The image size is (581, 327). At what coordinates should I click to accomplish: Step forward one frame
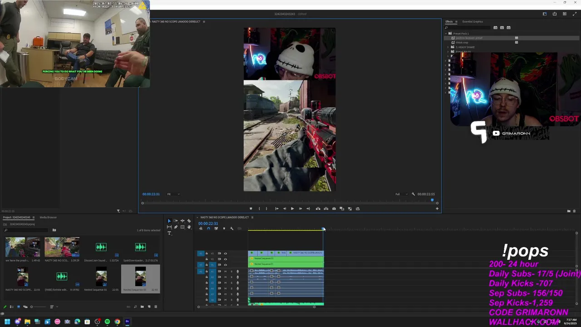click(x=300, y=208)
